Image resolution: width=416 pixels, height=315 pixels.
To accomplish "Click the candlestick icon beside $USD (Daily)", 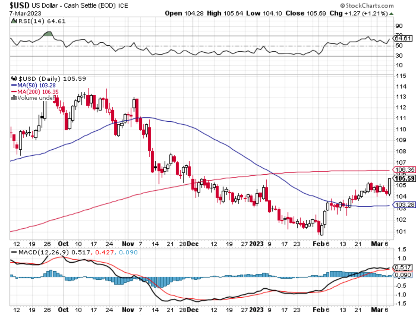I will click(x=14, y=78).
